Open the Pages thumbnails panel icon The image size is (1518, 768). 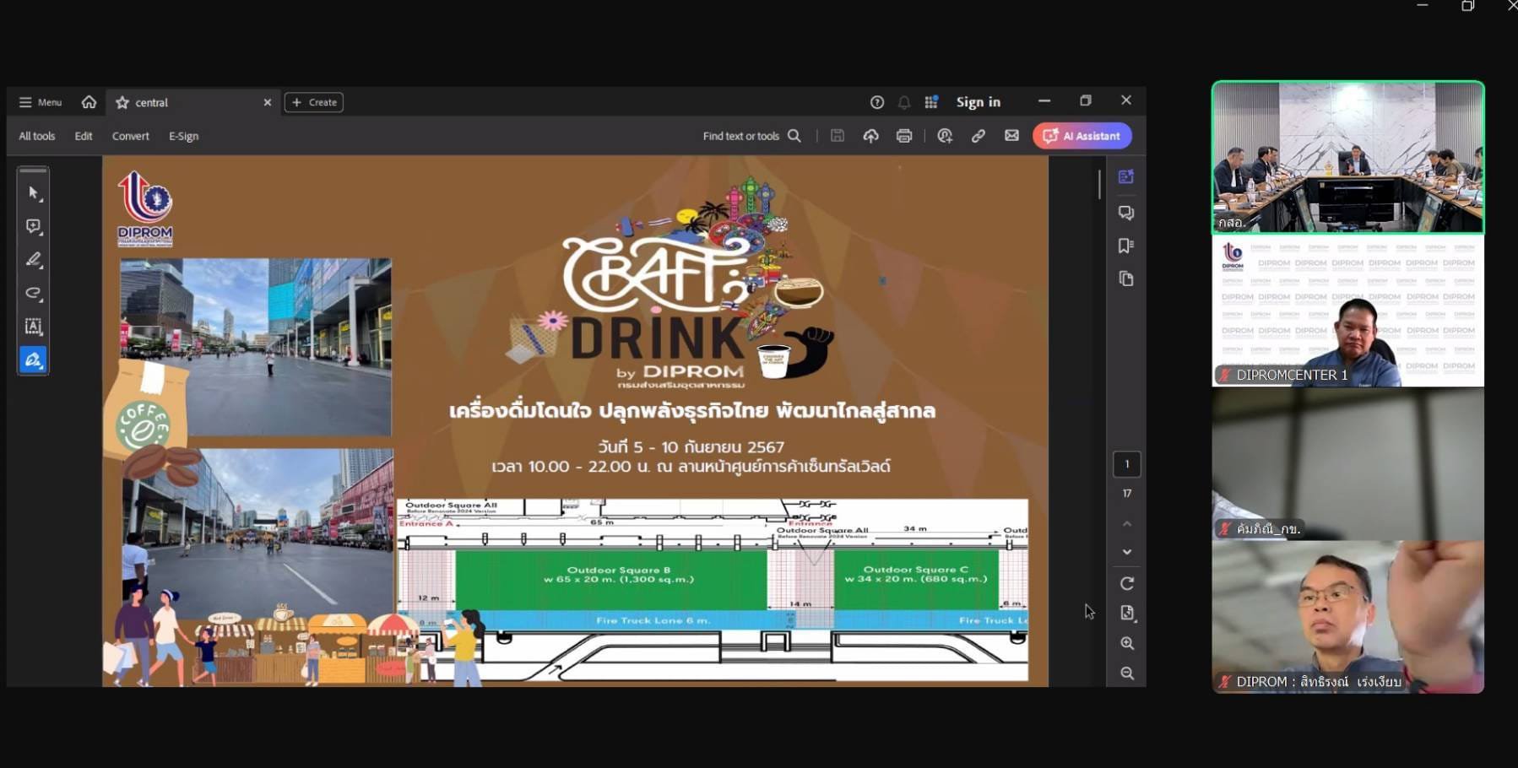tap(1126, 279)
